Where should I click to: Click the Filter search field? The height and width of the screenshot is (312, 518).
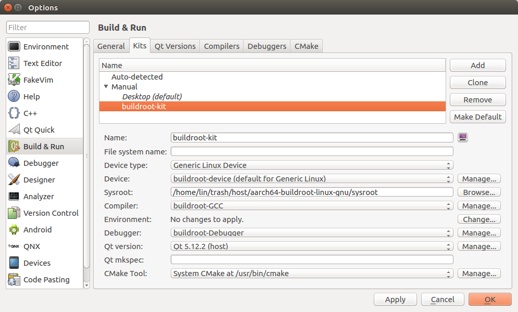(48, 28)
